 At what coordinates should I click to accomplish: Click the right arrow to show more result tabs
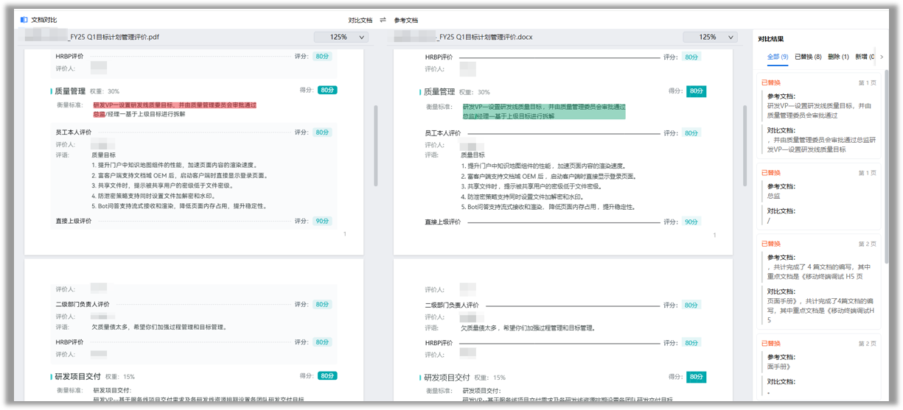tap(882, 57)
